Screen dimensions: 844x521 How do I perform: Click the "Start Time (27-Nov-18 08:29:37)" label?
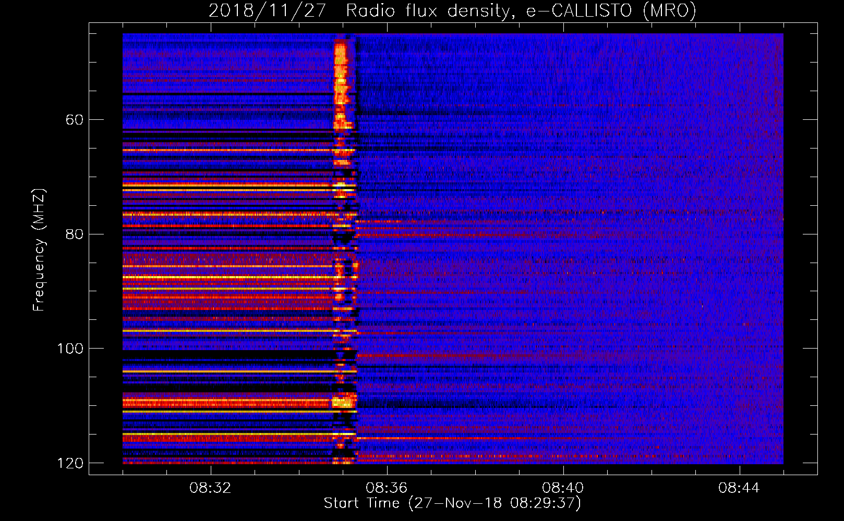tap(452, 503)
